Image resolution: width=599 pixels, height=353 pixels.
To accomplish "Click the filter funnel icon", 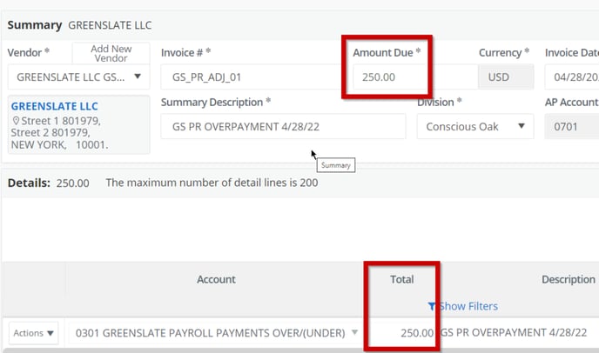I will [x=432, y=306].
